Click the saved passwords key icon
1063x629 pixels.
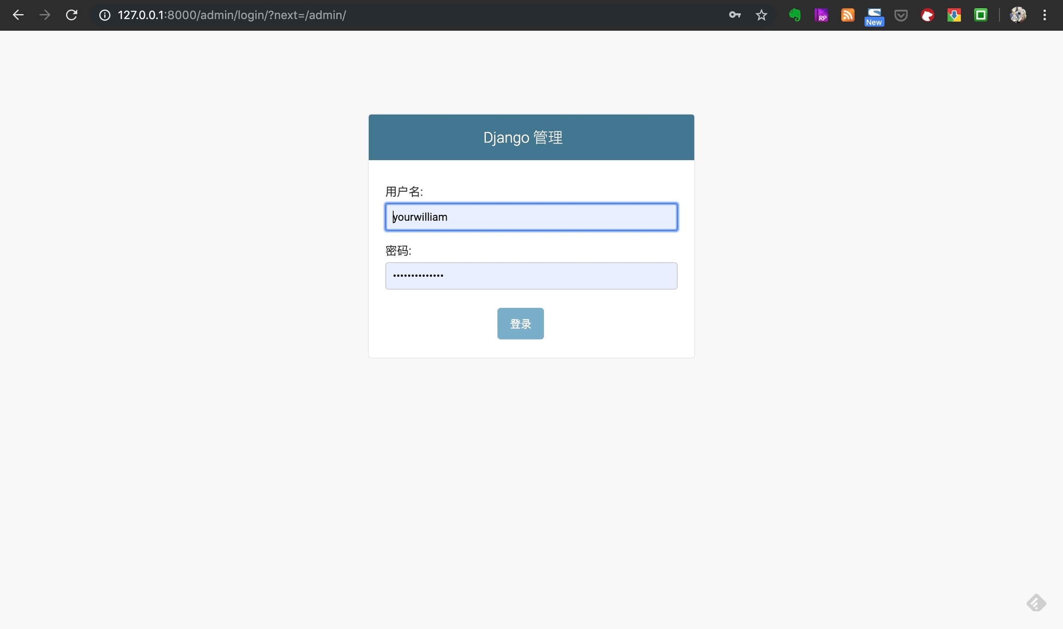click(735, 15)
